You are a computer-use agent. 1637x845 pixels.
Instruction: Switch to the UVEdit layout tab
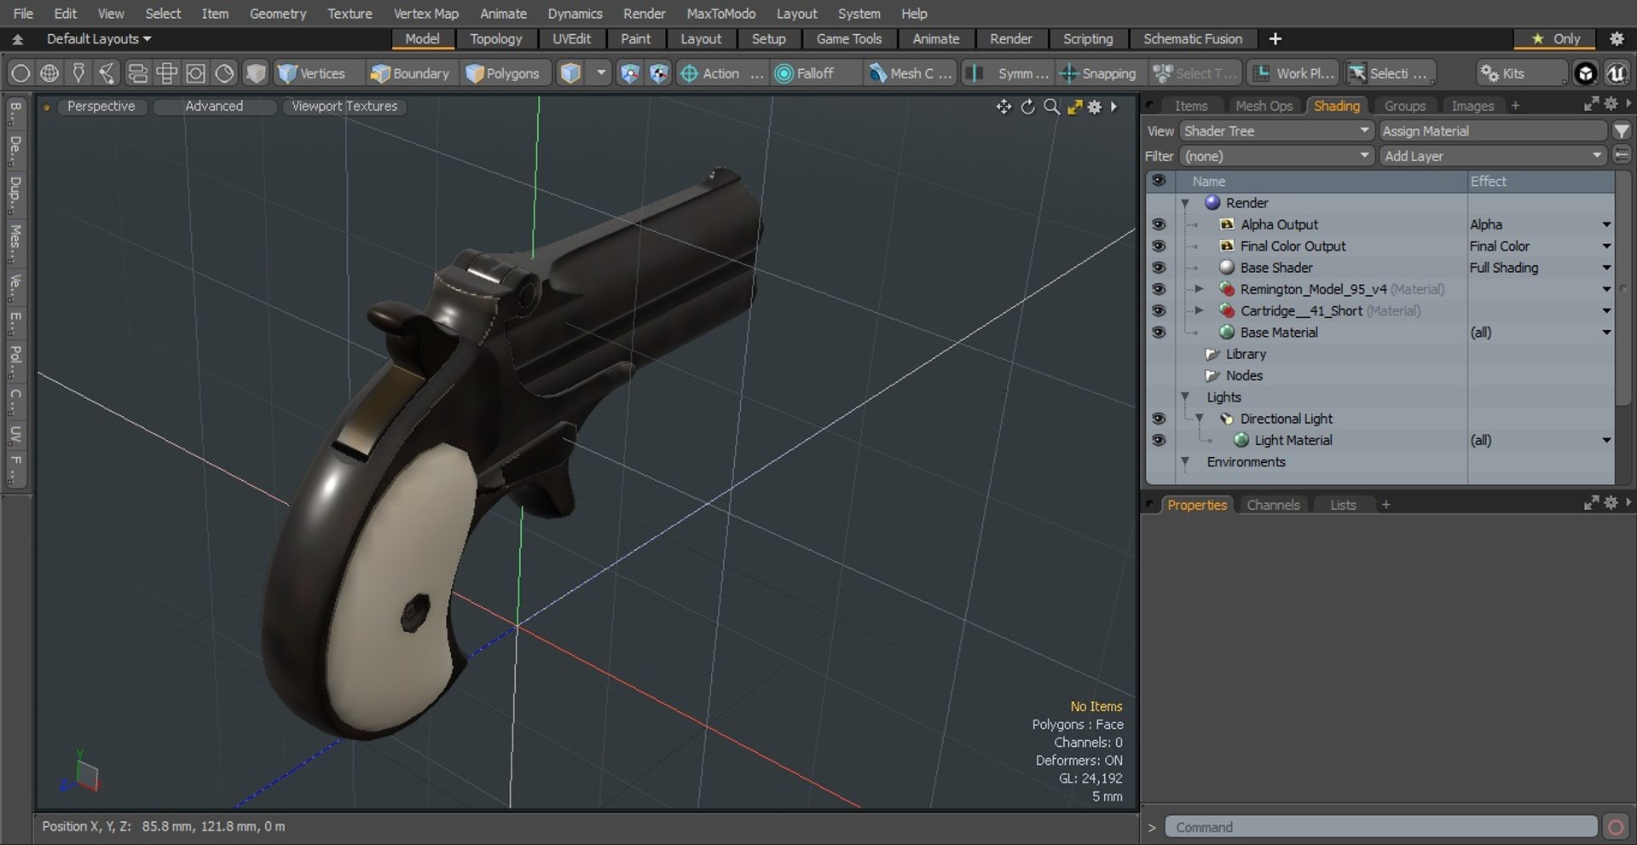pyautogui.click(x=571, y=39)
